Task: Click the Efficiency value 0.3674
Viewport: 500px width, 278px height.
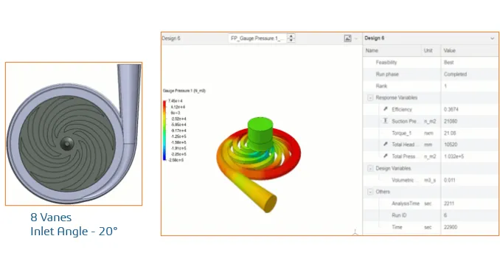Action: point(451,109)
